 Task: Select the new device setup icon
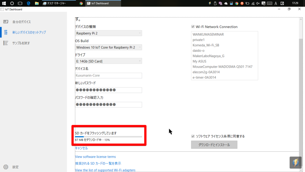pyautogui.click(x=6, y=32)
